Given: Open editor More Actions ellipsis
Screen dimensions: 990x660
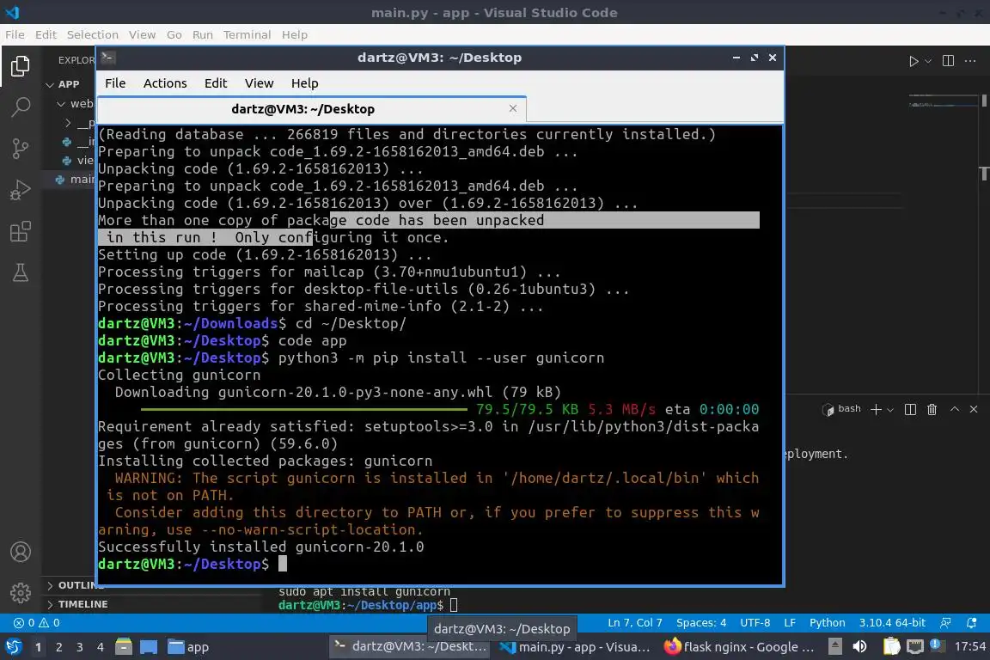Looking at the screenshot, I should tap(970, 61).
